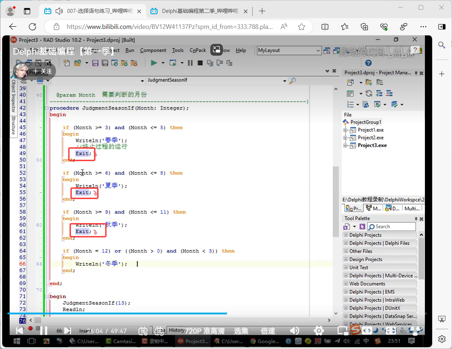Image resolution: width=452 pixels, height=349 pixels.
Task: Click the blue Help question icon
Action: [369, 63]
